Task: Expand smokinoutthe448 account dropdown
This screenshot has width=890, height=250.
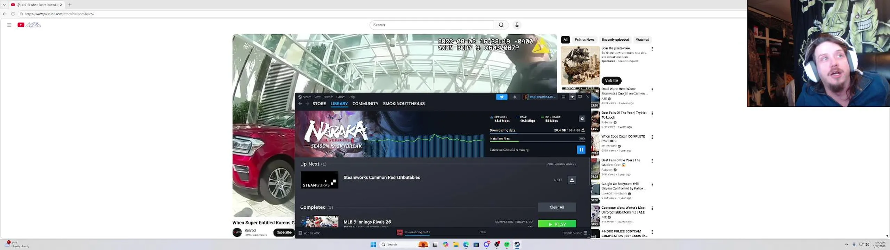Action: tap(540, 97)
